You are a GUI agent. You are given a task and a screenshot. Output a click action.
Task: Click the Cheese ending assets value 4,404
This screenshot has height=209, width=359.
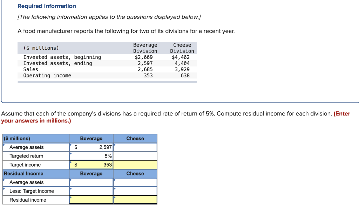point(182,63)
